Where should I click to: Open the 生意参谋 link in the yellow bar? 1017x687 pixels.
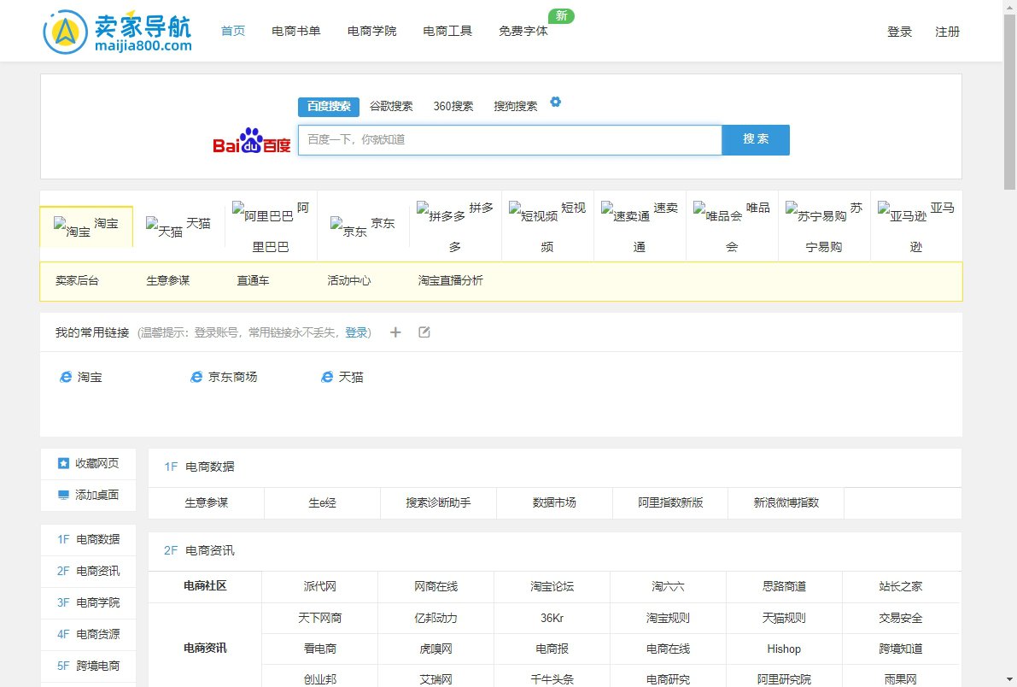pyautogui.click(x=168, y=280)
